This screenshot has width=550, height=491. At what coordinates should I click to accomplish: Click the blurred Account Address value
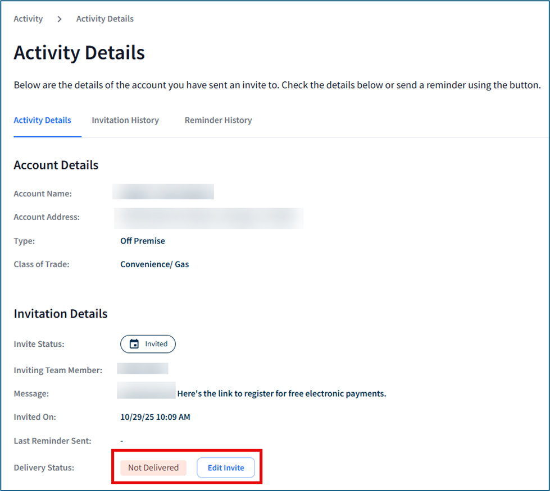[x=208, y=218]
